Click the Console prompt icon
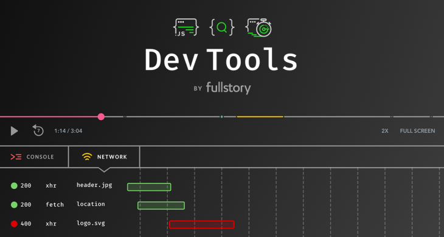The height and width of the screenshot is (237, 444). pyautogui.click(x=16, y=157)
